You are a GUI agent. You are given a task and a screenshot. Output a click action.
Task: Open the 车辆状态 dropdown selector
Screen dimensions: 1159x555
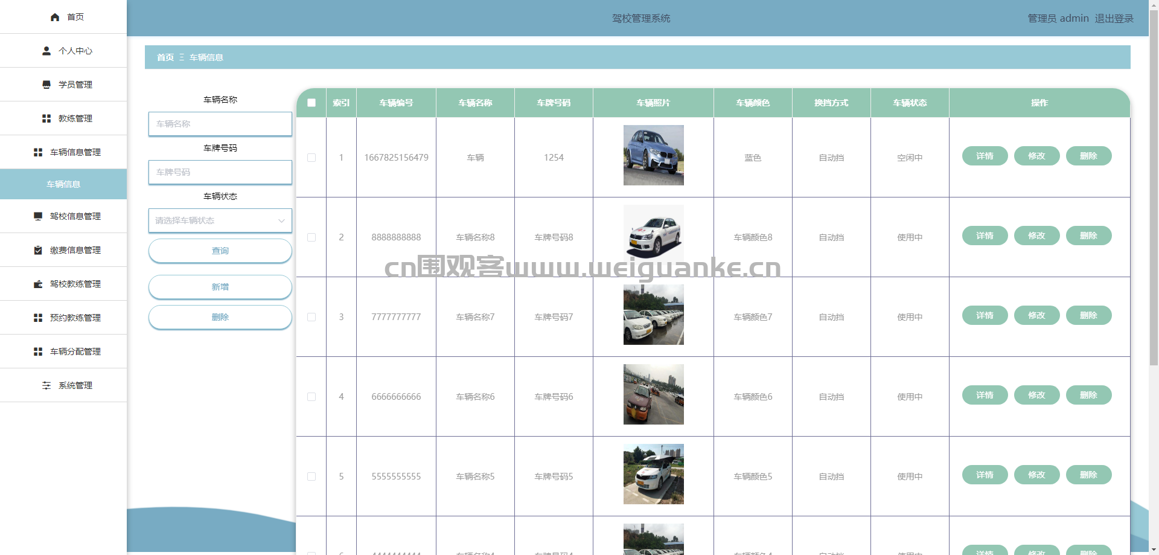pyautogui.click(x=220, y=220)
